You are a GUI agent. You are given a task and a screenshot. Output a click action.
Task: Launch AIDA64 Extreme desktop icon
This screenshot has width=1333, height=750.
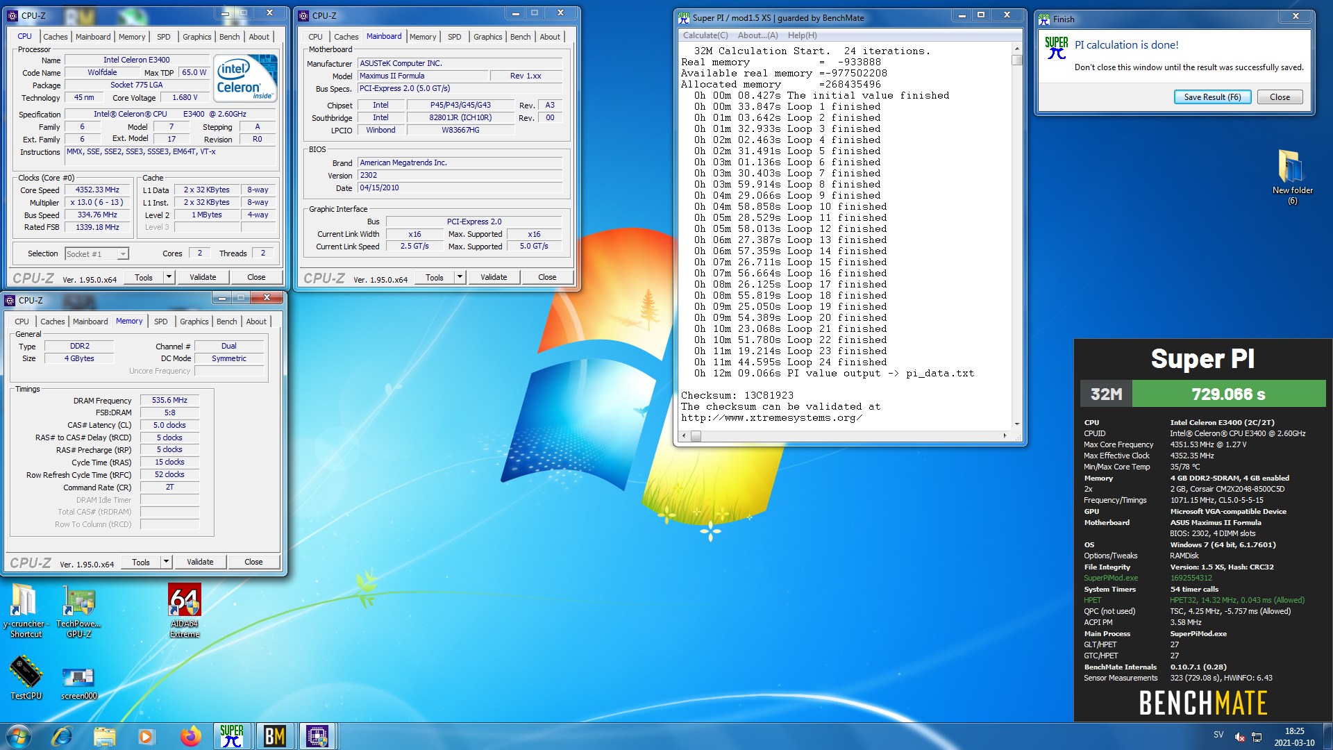(x=185, y=610)
